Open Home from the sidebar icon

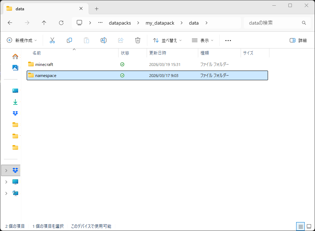click(15, 56)
